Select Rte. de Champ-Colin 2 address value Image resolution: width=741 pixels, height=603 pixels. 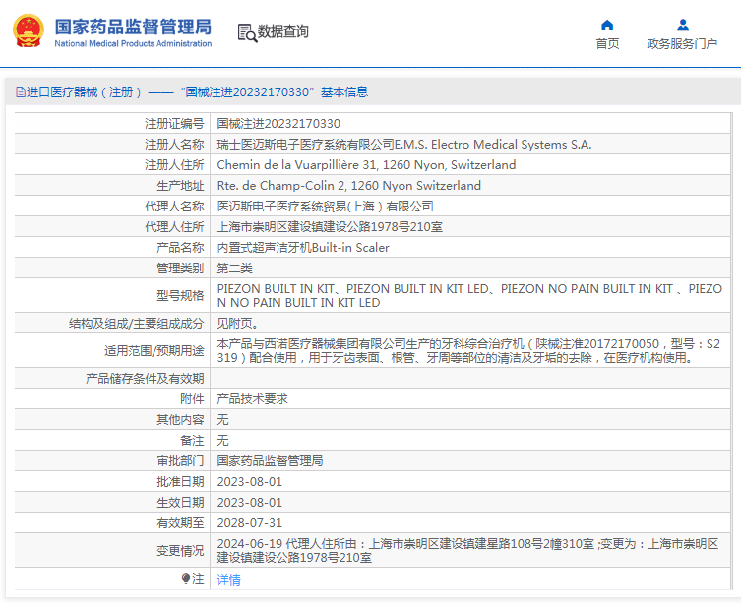click(348, 186)
